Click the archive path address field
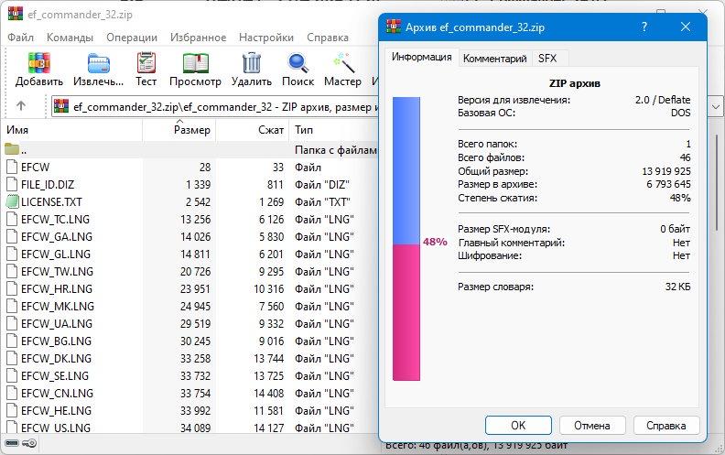Image resolution: width=725 pixels, height=455 pixels. coord(214,107)
